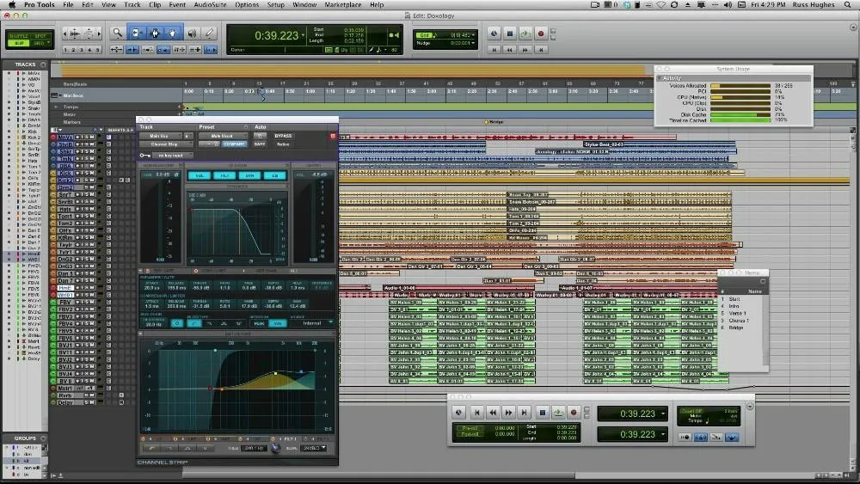Click Return to Zero in the floating Transport window
860x484 pixels.
tap(476, 412)
